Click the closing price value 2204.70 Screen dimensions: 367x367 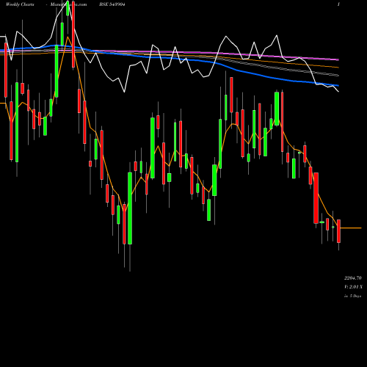point(352,278)
